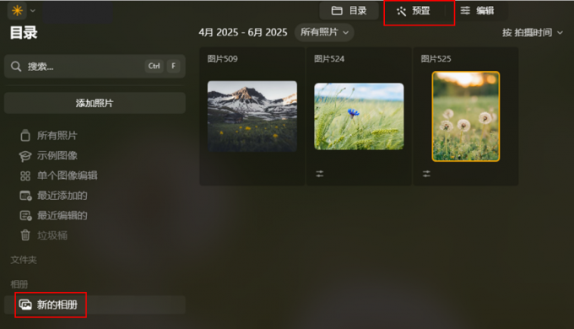
Task: Click the magnifier search icon
Action: point(16,67)
